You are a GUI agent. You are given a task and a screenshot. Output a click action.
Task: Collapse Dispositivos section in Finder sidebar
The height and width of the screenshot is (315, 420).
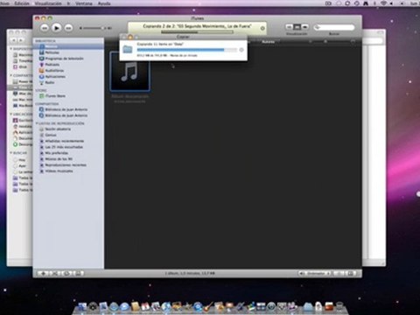coord(11,49)
